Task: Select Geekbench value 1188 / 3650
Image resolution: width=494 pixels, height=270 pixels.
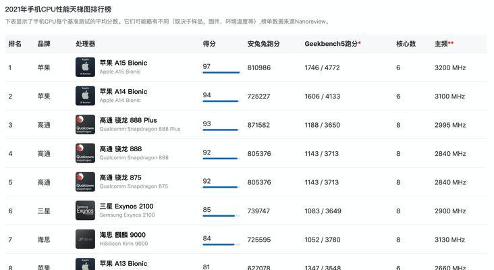Action: click(x=323, y=125)
